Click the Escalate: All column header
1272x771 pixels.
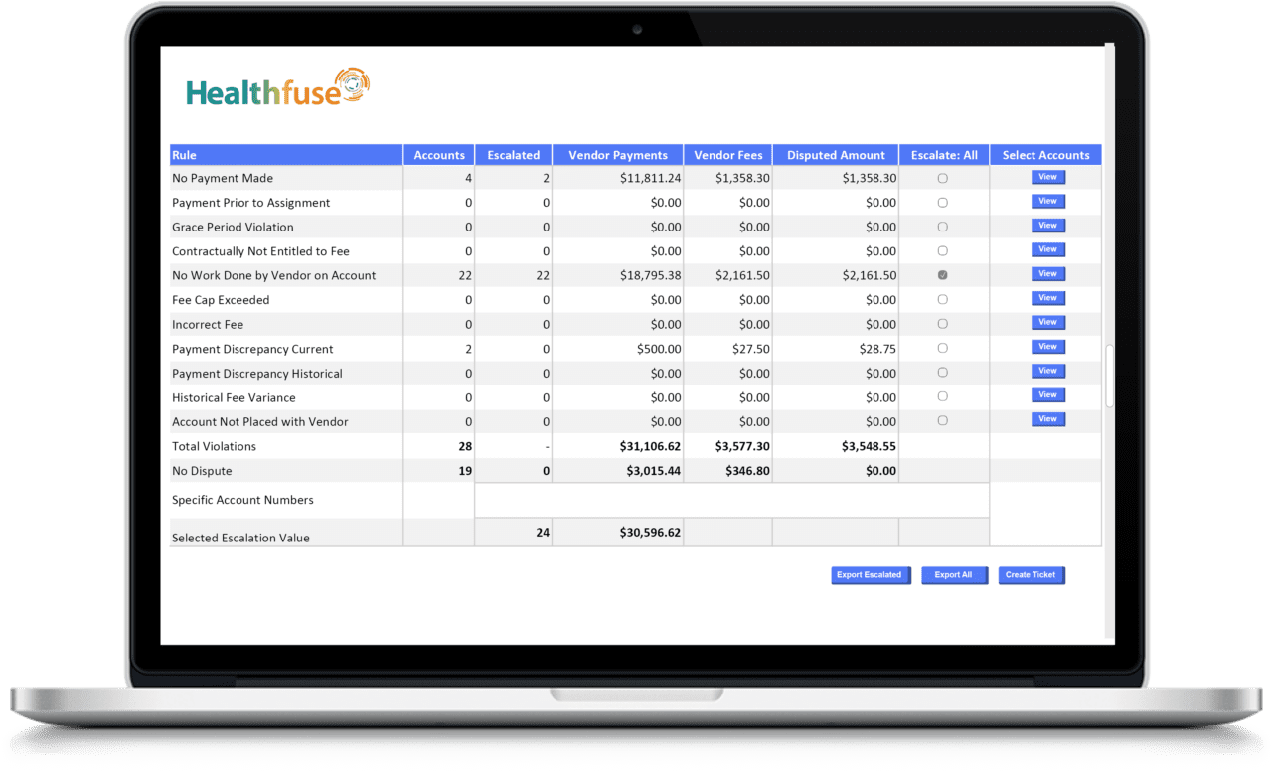tap(944, 155)
